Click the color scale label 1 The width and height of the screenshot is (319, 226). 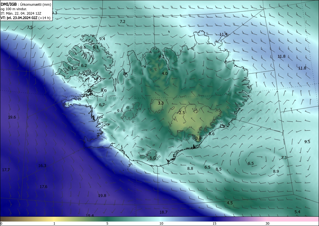point(54,223)
